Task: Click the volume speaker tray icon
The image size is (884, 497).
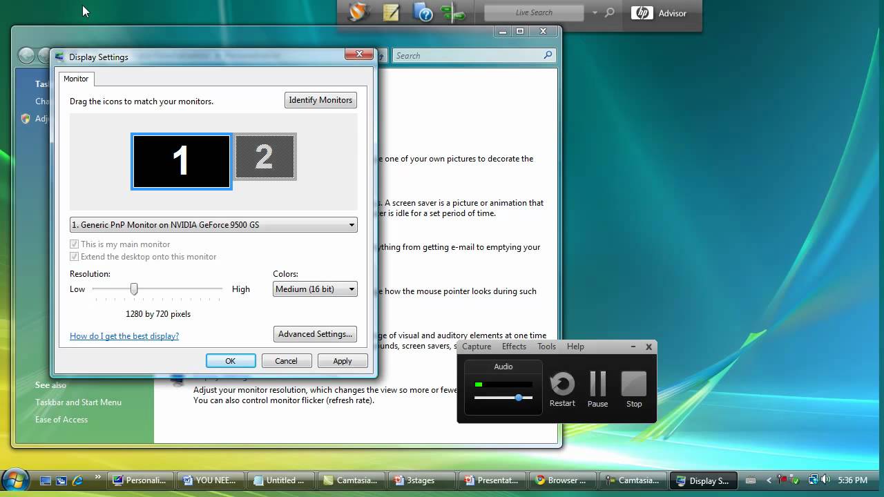Action: coord(825,480)
